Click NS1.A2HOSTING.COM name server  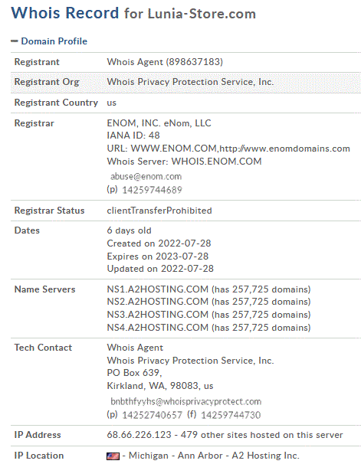tap(158, 289)
